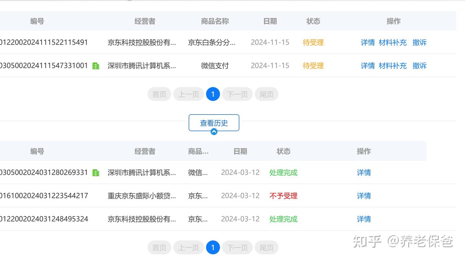The width and height of the screenshot is (465, 260).
Task: Open 详情 for the pending 微信支付 complaint
Action: (x=368, y=66)
